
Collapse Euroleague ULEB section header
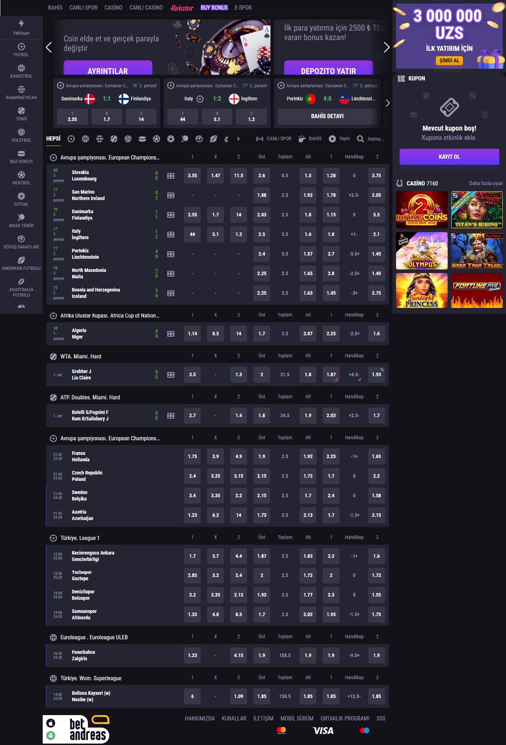[89, 637]
